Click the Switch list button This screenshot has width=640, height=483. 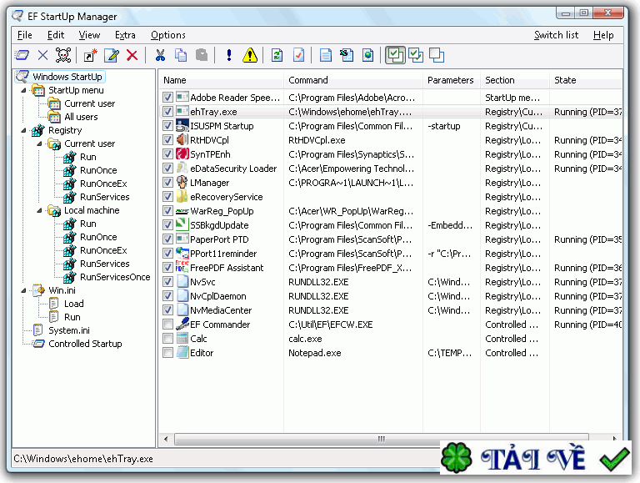556,35
